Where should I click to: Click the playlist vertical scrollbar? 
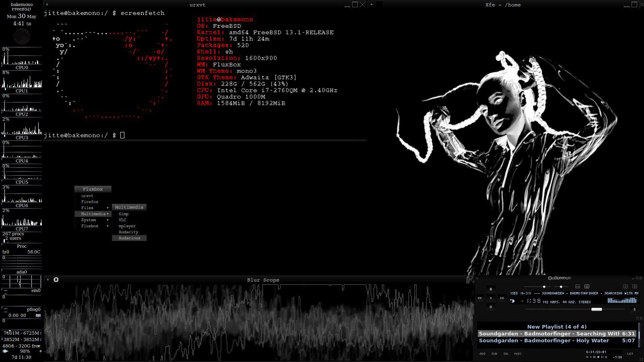639,334
